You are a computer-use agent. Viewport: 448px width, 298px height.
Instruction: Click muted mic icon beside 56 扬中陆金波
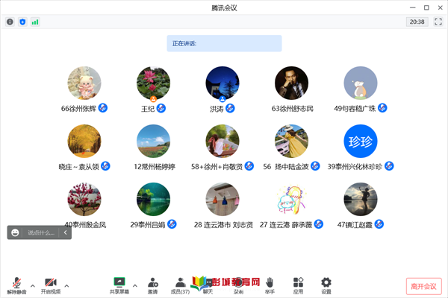click(x=315, y=166)
